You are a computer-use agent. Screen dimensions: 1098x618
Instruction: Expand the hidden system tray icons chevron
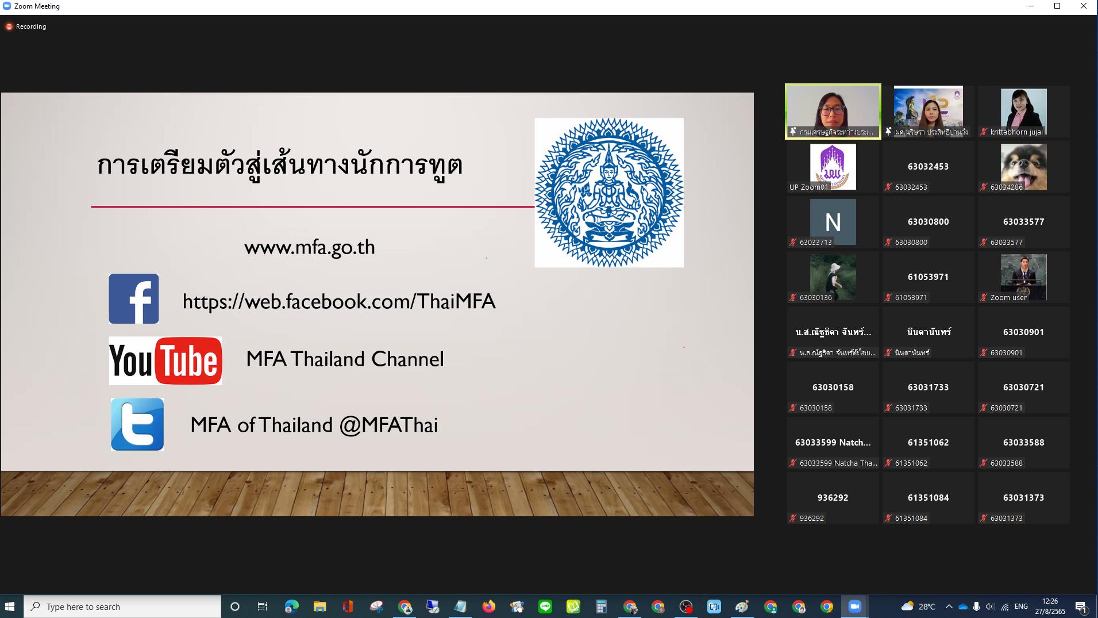pos(949,607)
